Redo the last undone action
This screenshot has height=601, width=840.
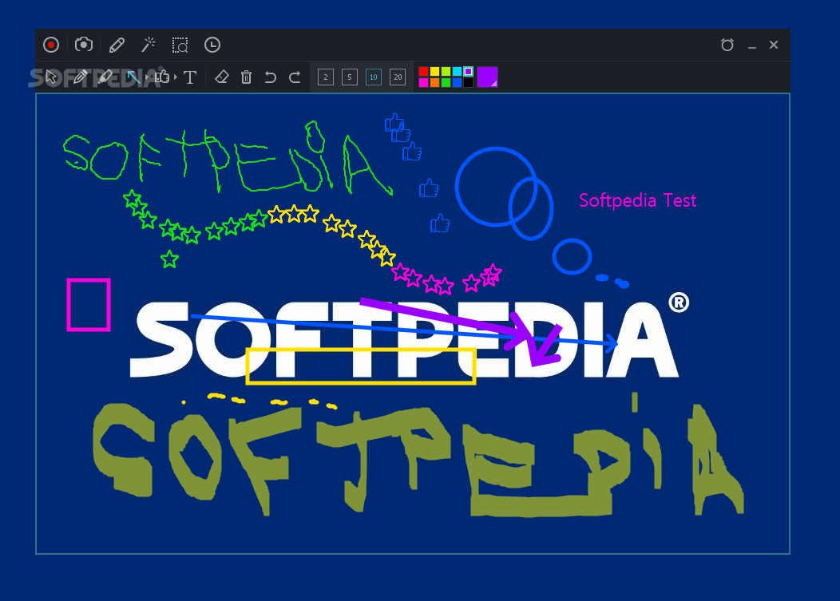click(x=295, y=77)
